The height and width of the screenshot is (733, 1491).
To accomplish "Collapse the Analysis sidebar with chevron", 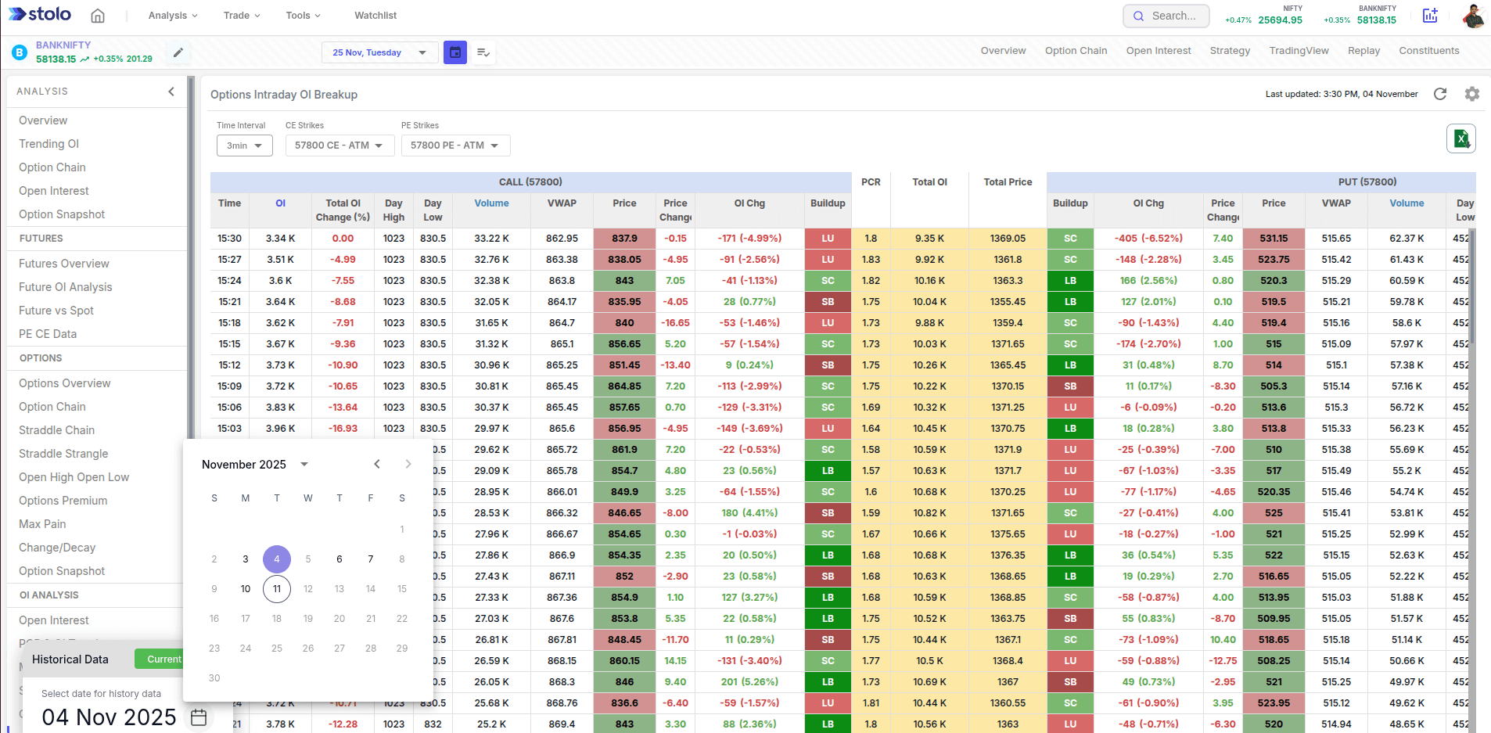I will click(171, 92).
